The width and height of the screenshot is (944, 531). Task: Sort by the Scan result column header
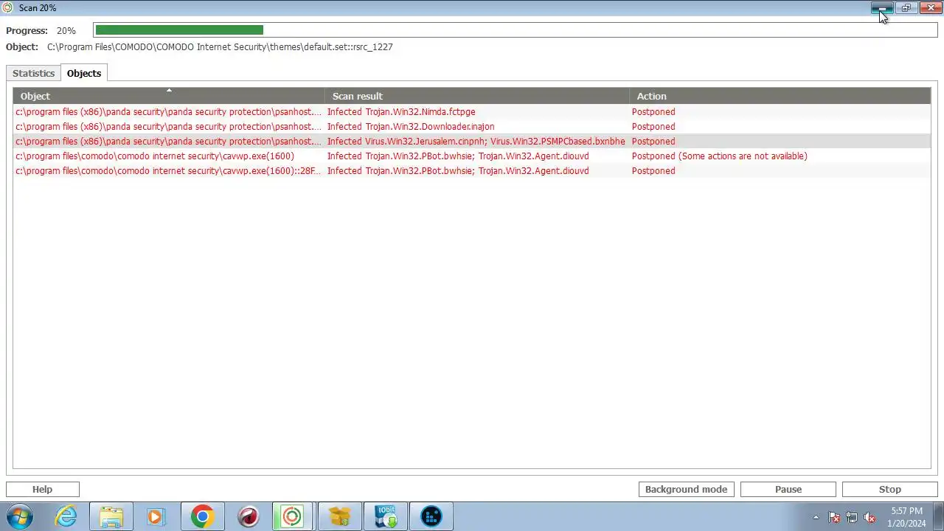click(x=477, y=96)
